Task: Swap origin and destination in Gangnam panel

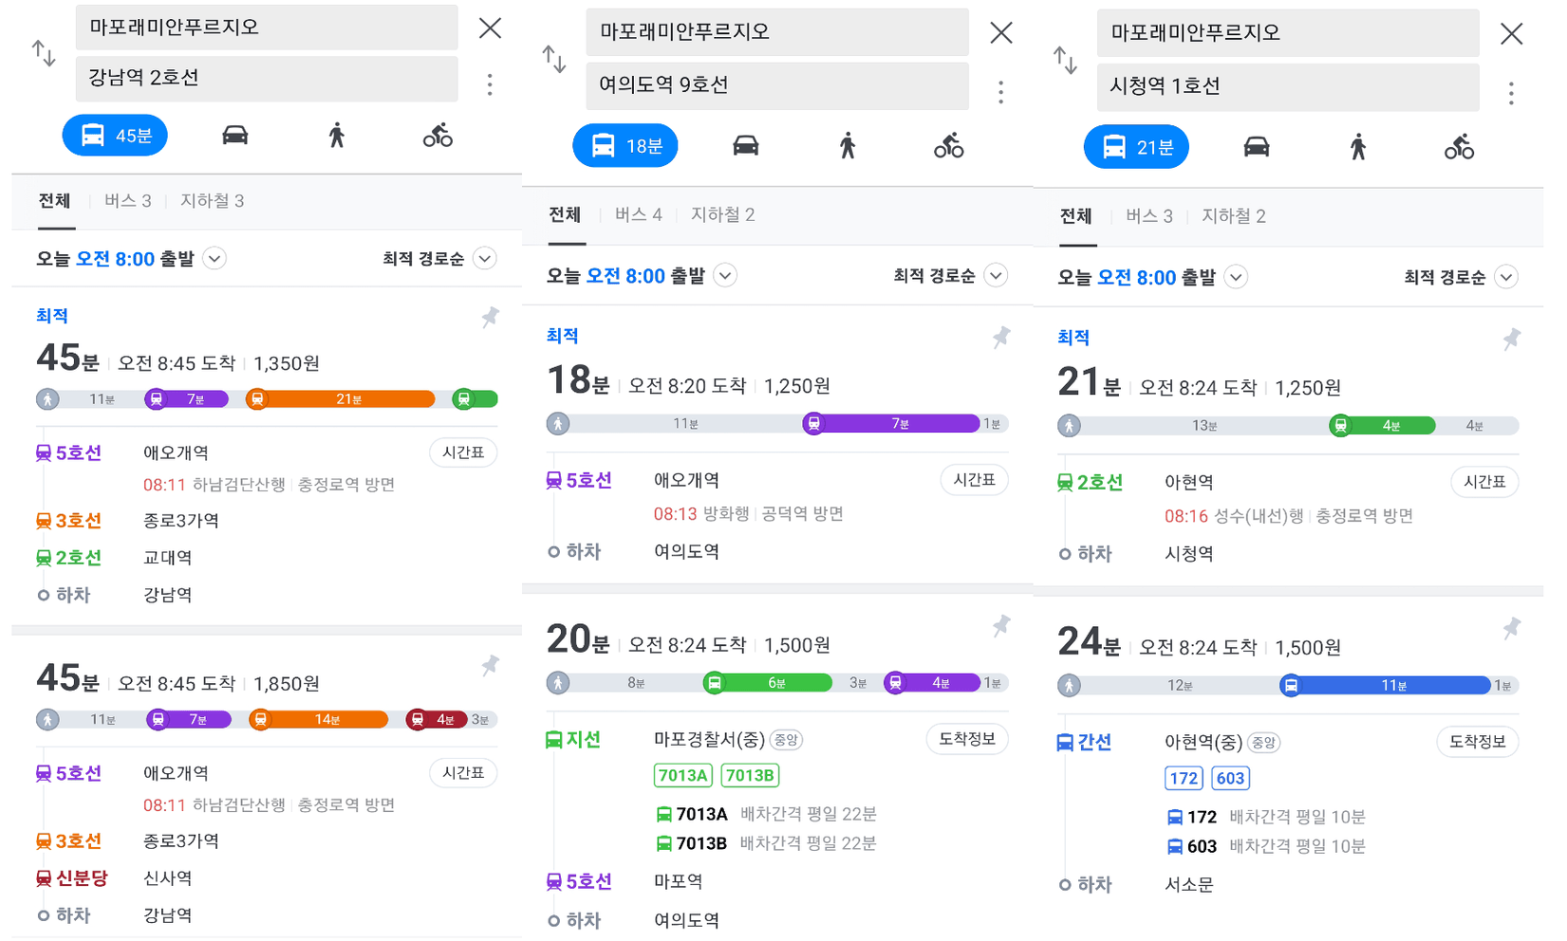Action: coord(44,53)
